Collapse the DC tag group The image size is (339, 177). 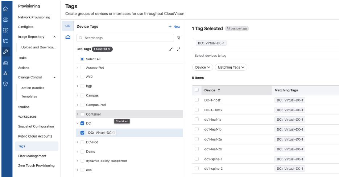(78, 124)
